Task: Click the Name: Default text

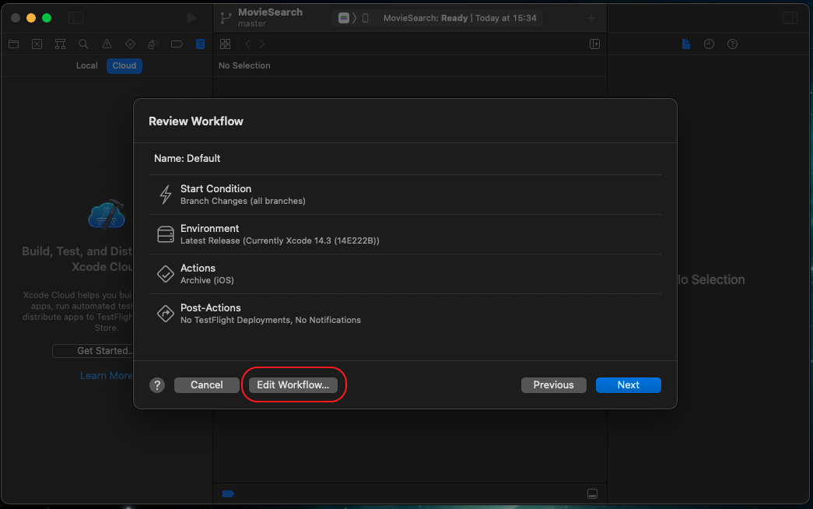Action: 187,158
